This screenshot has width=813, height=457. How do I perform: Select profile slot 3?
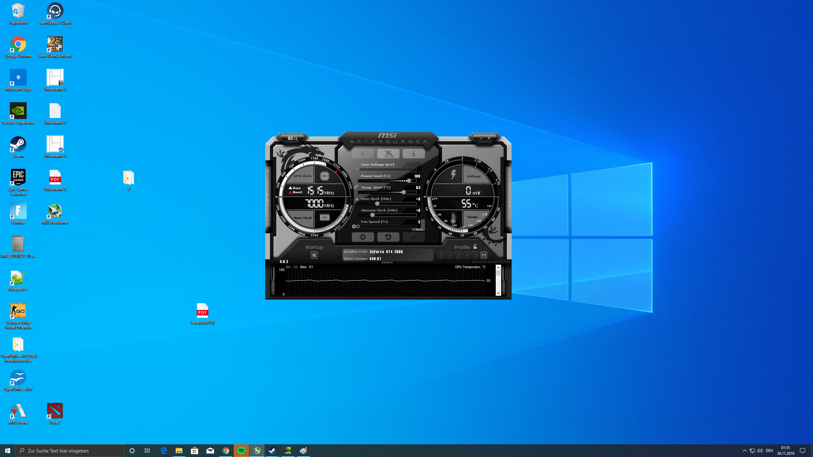[458, 255]
